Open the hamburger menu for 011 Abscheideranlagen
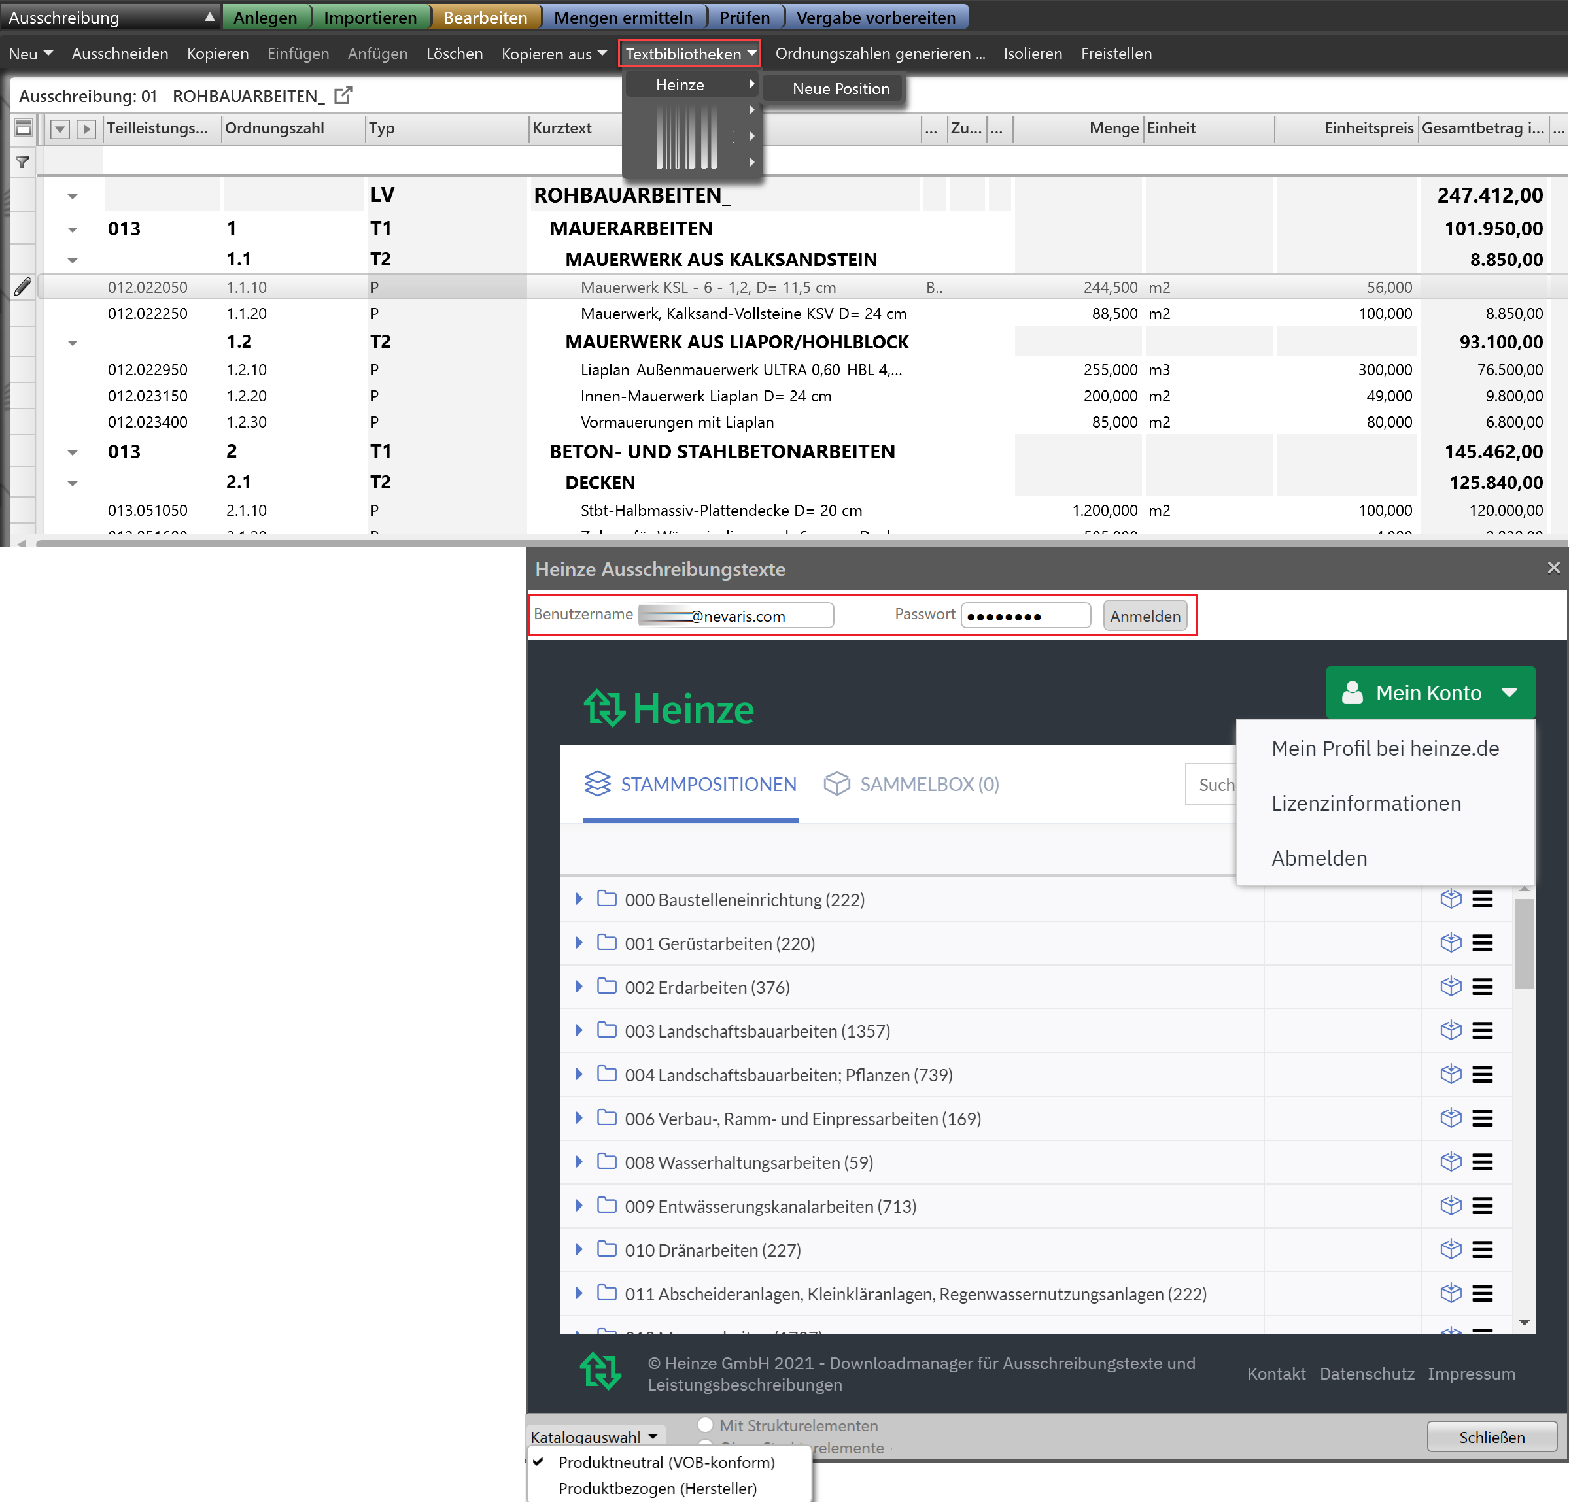 pyautogui.click(x=1483, y=1295)
